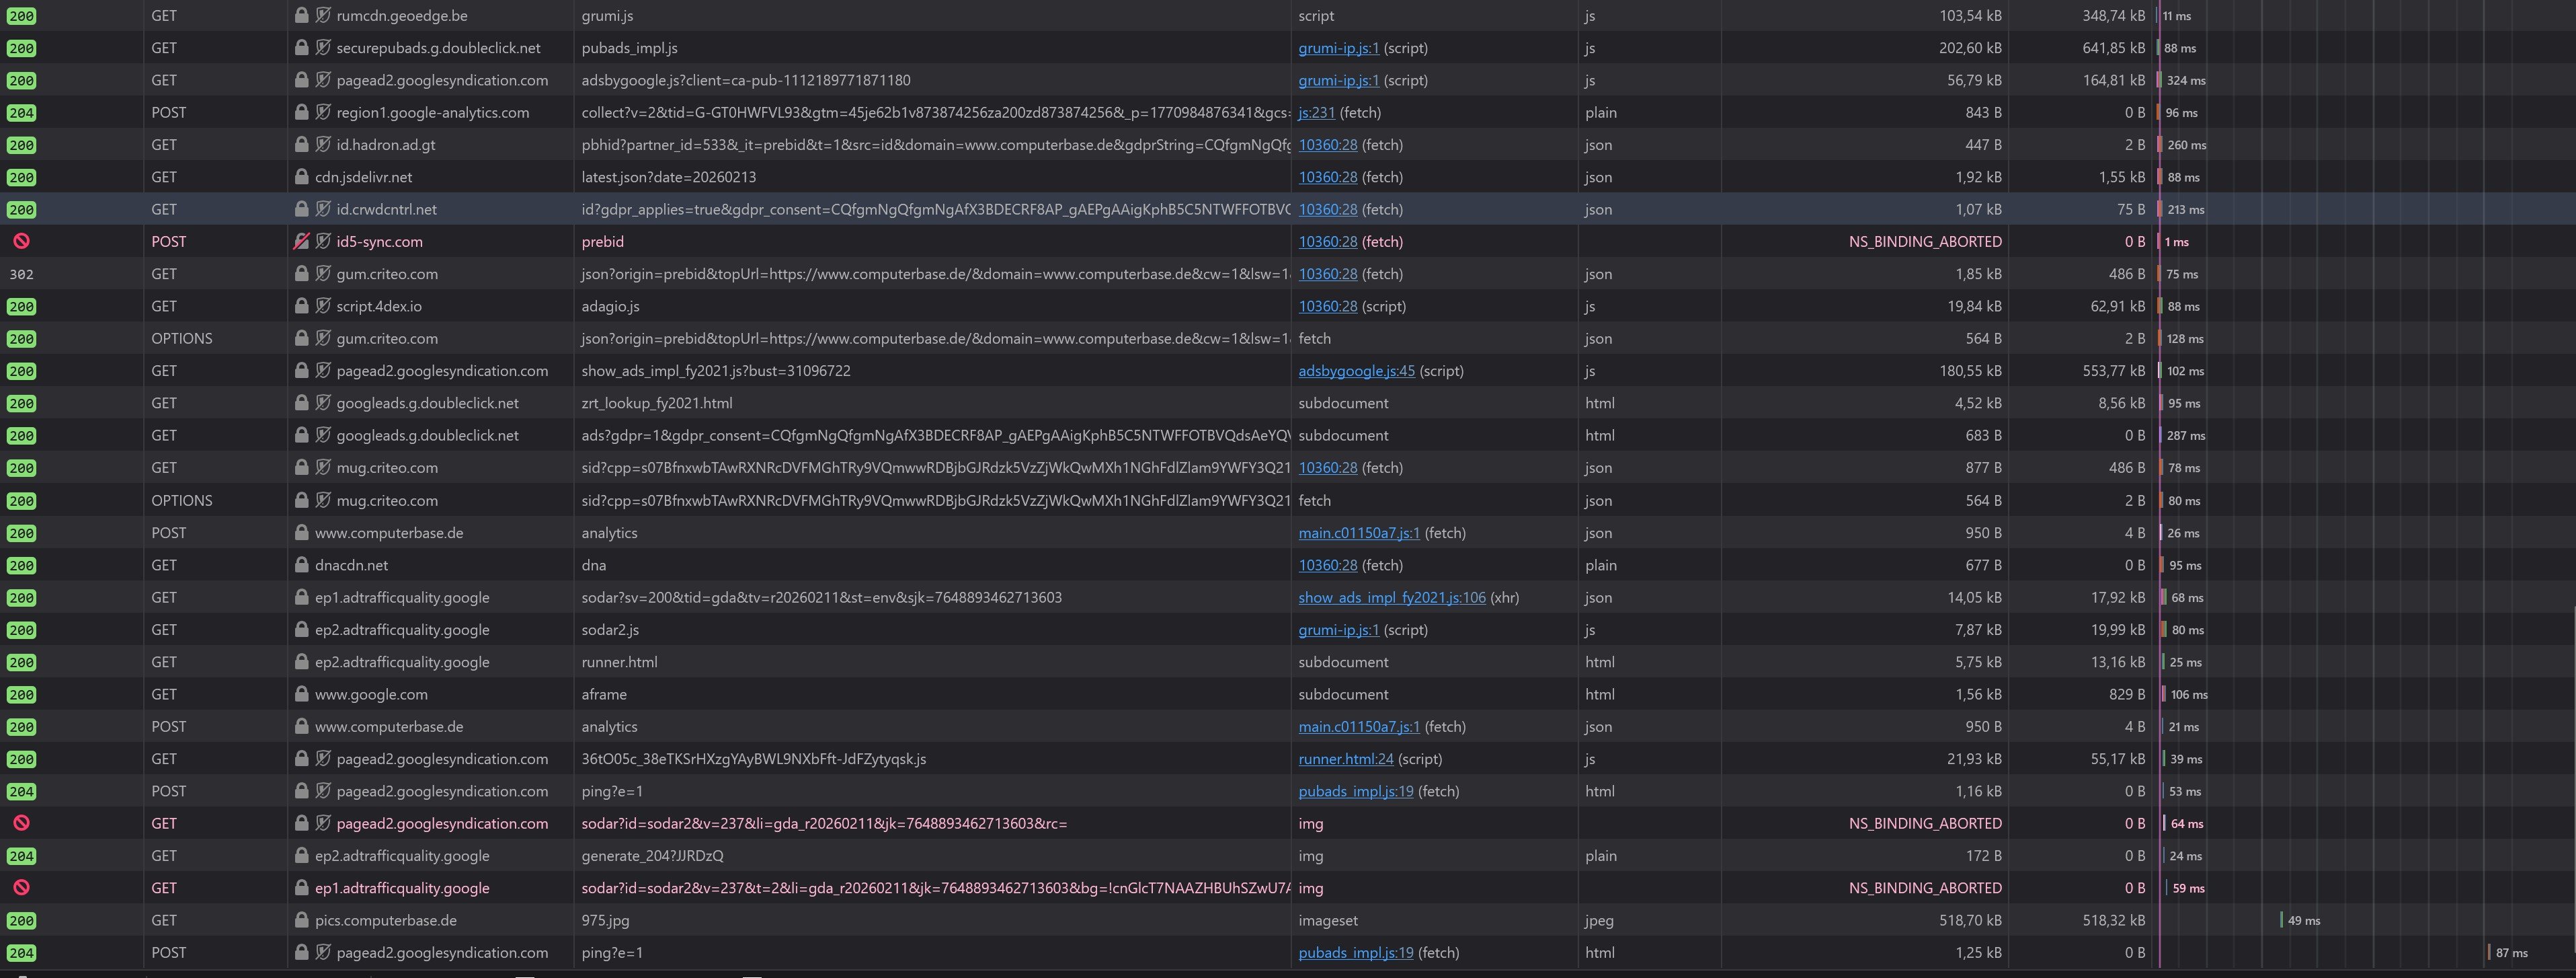Image resolution: width=2576 pixels, height=978 pixels.
Task: Click the 302 status code for gum.criteo.com
Action: point(21,274)
